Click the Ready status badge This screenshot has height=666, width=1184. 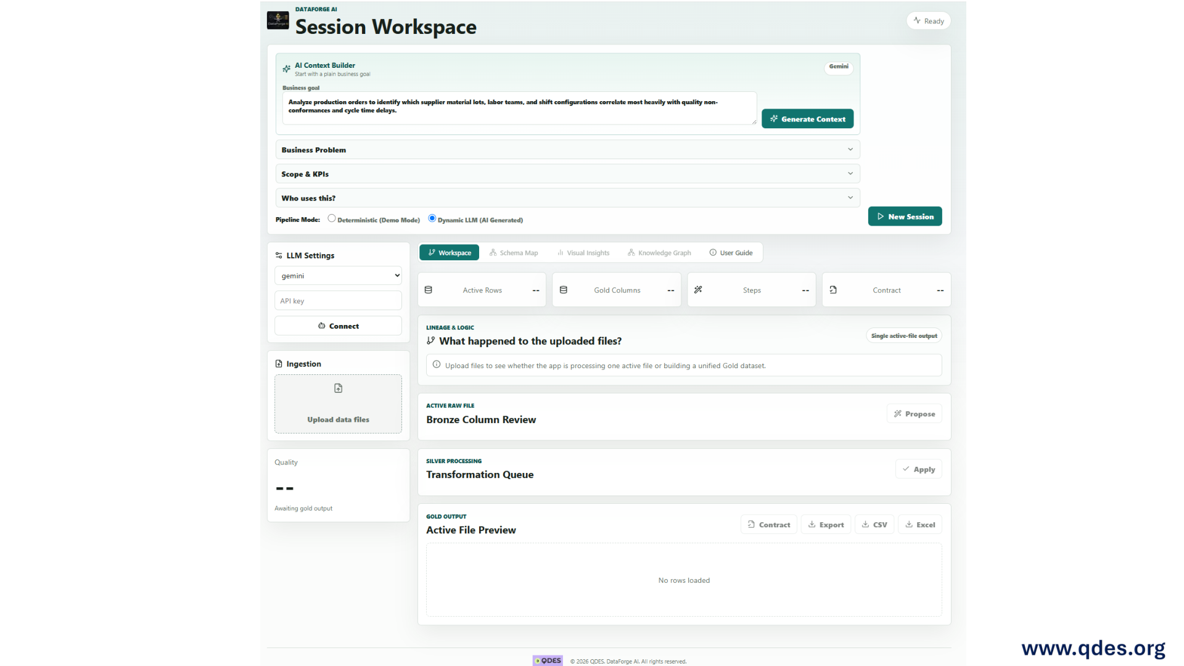pos(928,21)
